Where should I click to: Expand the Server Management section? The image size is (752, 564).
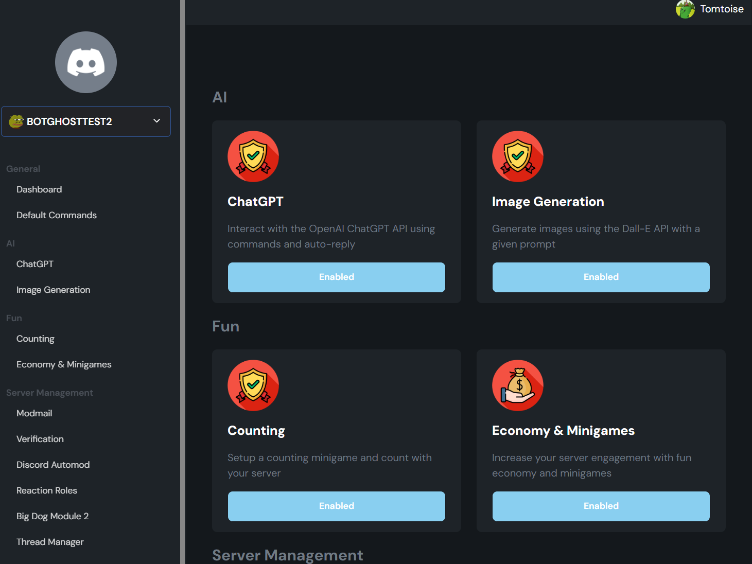pos(49,392)
